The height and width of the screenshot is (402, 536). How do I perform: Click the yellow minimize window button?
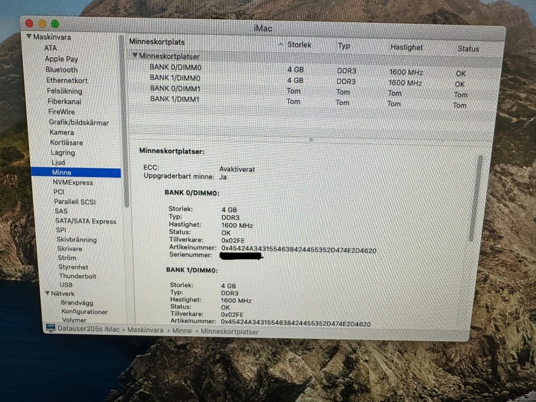pyautogui.click(x=42, y=23)
